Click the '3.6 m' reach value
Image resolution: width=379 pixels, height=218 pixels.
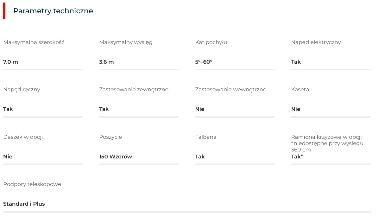click(106, 62)
